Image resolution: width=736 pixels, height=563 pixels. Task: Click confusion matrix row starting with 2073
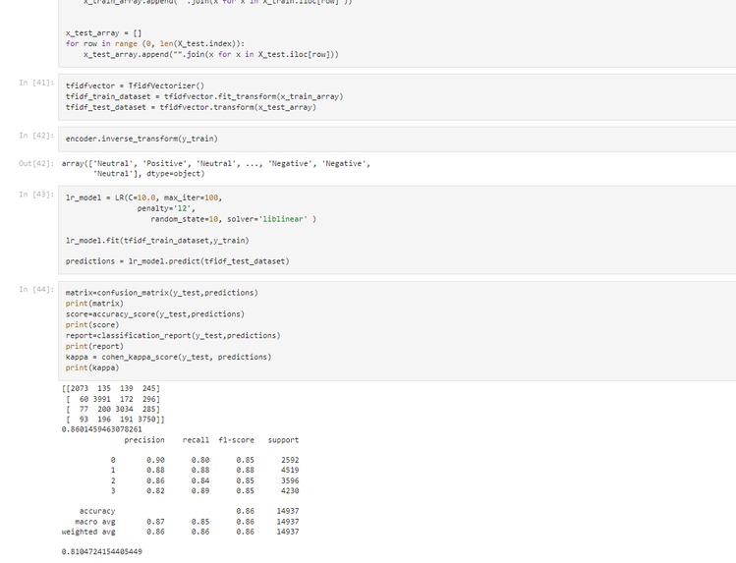click(111, 388)
